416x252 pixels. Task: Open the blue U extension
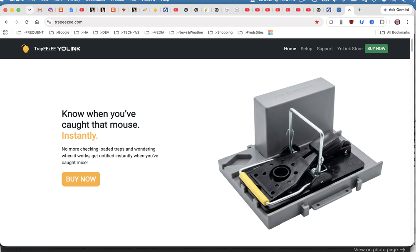click(362, 22)
